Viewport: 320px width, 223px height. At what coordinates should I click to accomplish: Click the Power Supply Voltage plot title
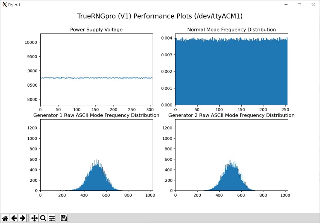96,30
